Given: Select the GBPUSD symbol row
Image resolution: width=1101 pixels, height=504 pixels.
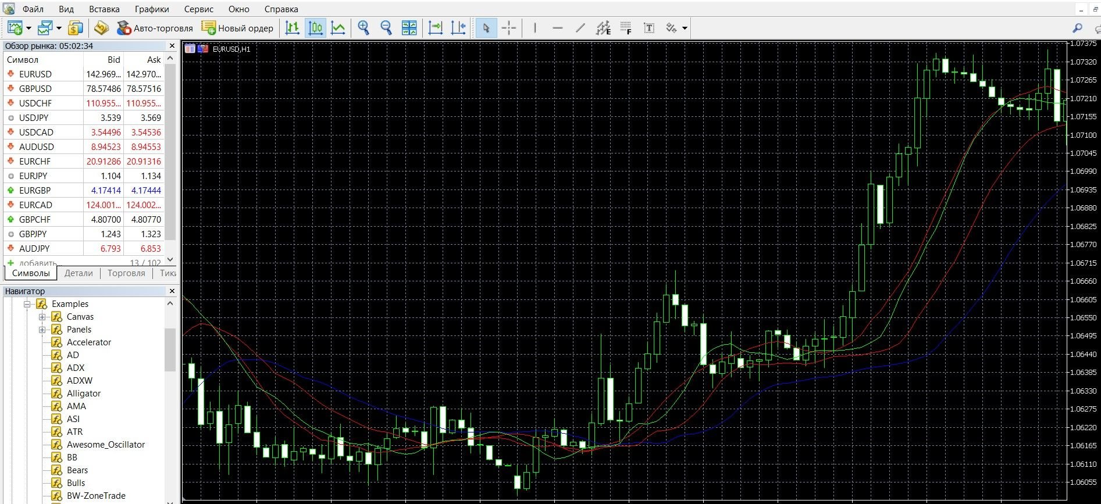Looking at the screenshot, I should (84, 89).
